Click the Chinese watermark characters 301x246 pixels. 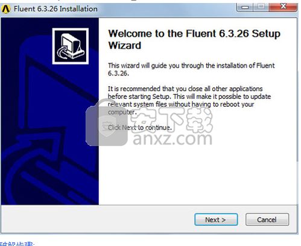click(171, 120)
